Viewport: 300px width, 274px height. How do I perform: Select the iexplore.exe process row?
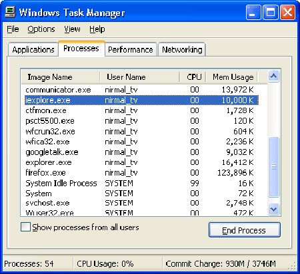[141, 100]
